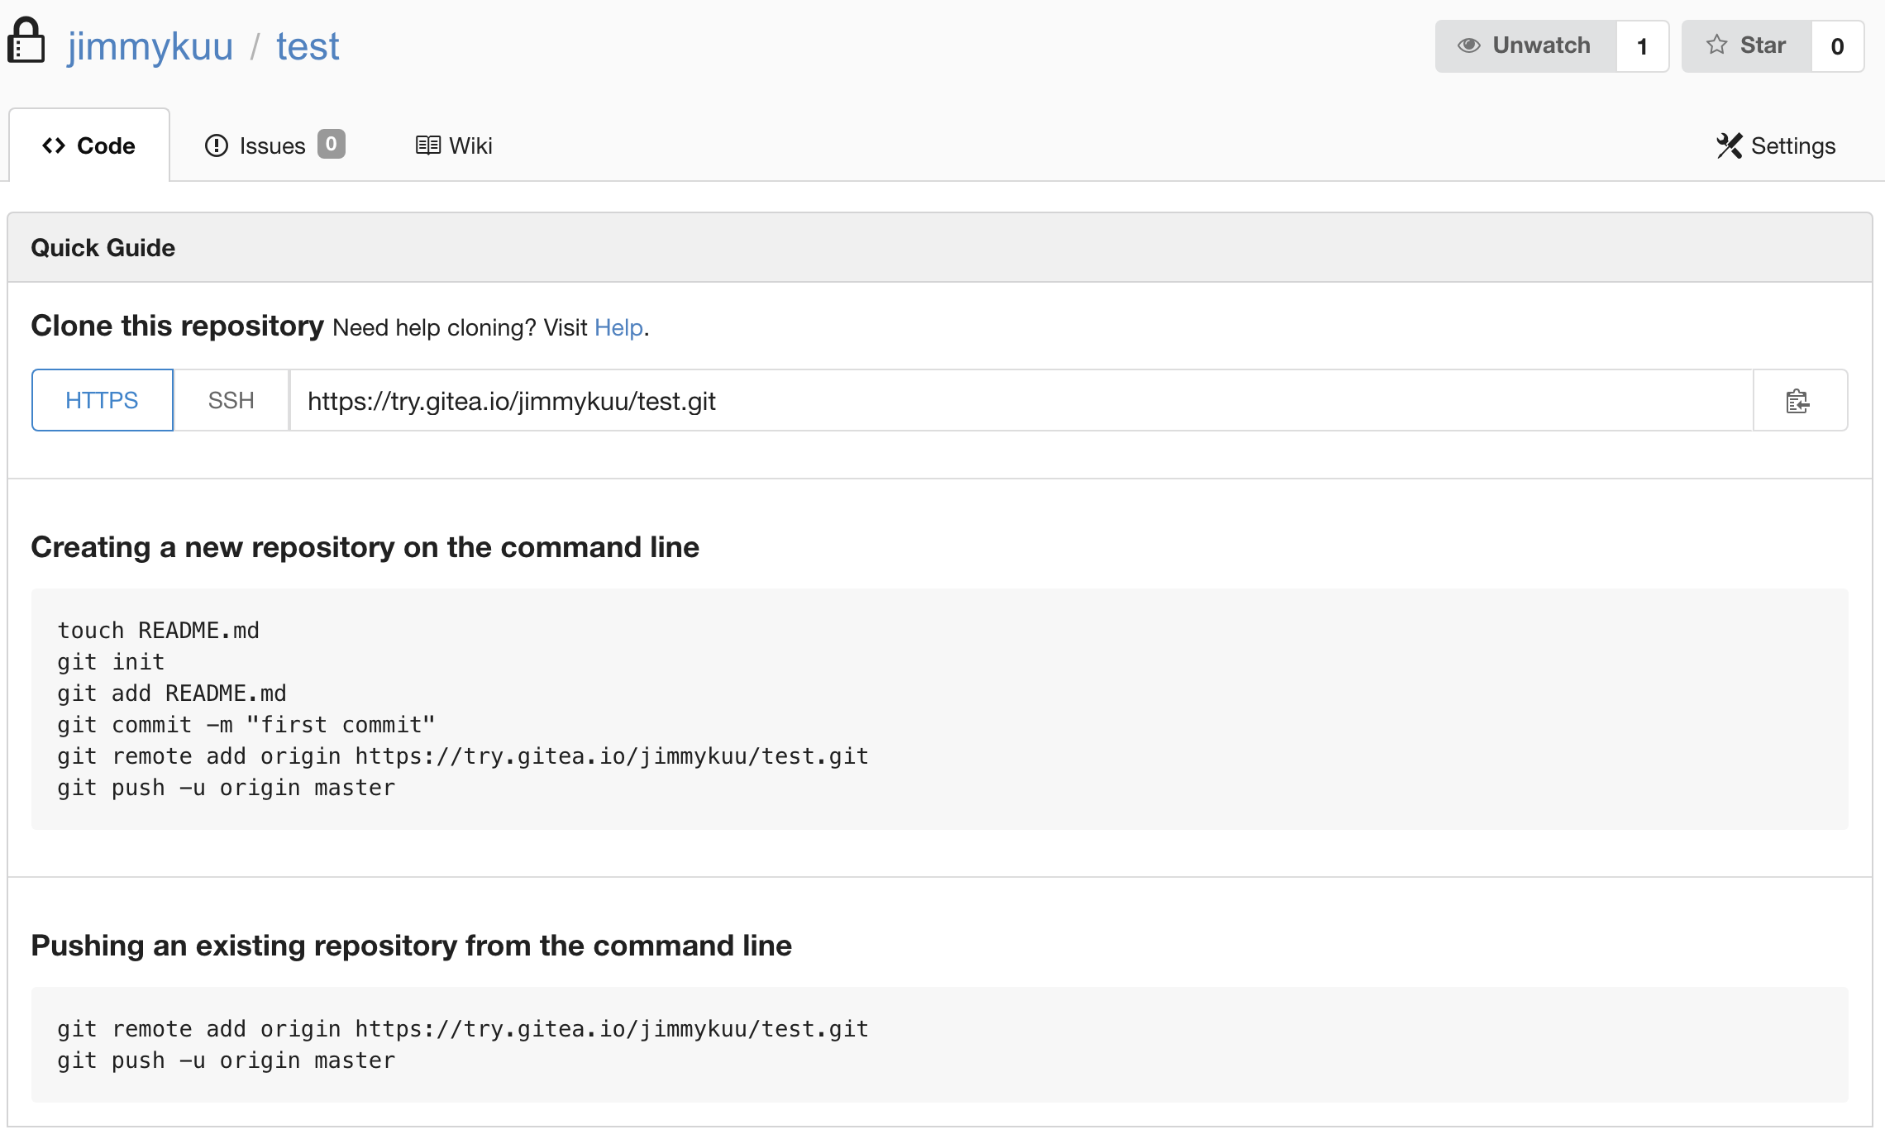
Task: Click the Wiki book icon
Action: coord(427,146)
